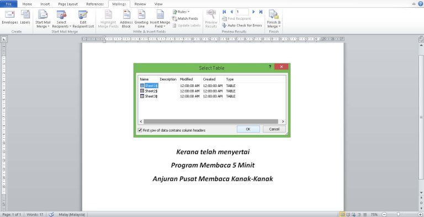Click the Words: 17 status

[x=35, y=215]
